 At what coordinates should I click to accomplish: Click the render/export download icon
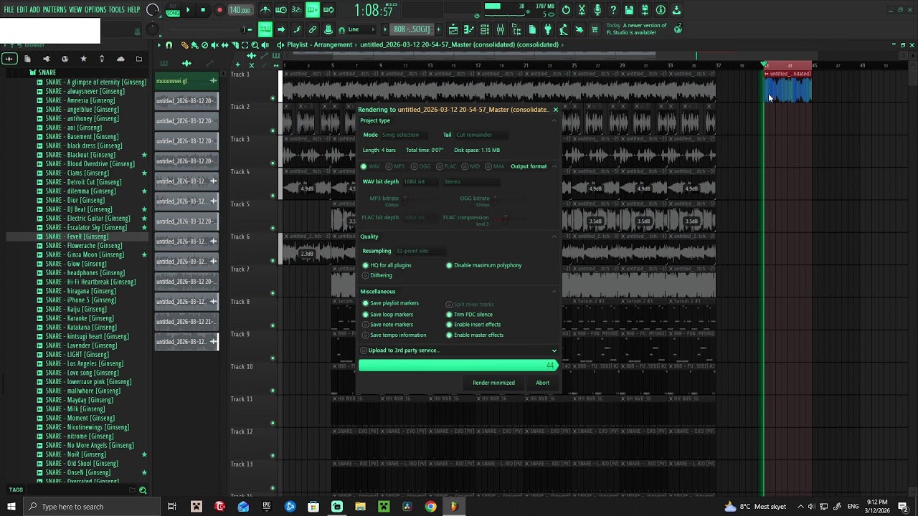pos(676,10)
